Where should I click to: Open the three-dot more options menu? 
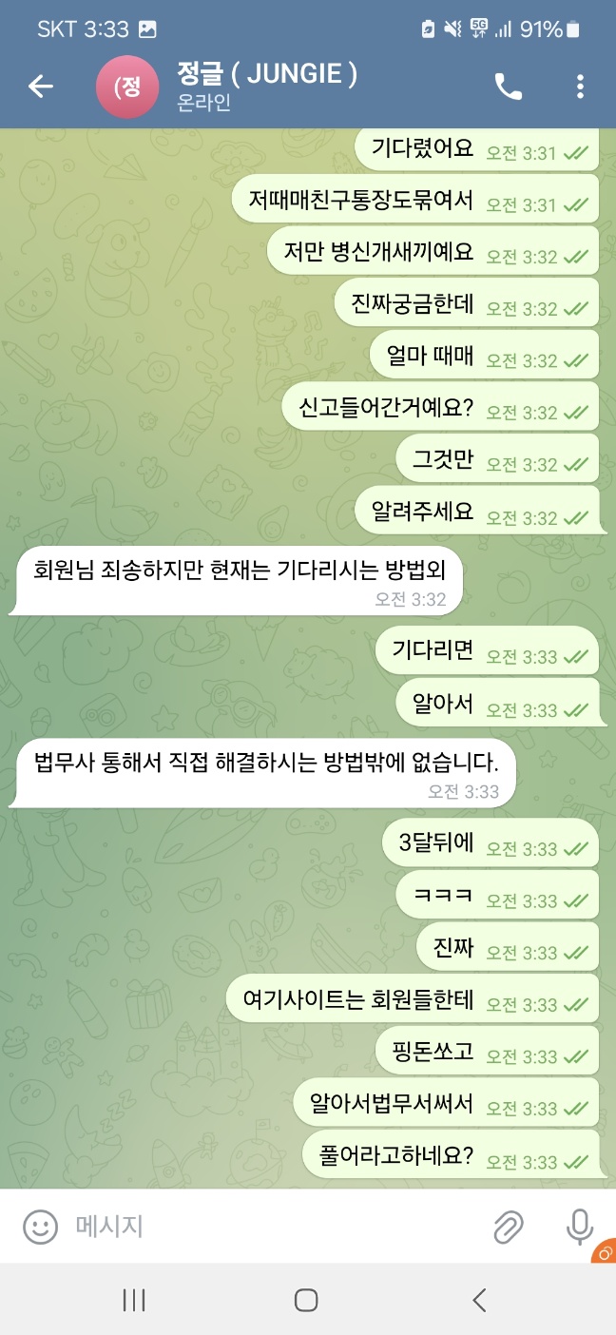pos(580,87)
